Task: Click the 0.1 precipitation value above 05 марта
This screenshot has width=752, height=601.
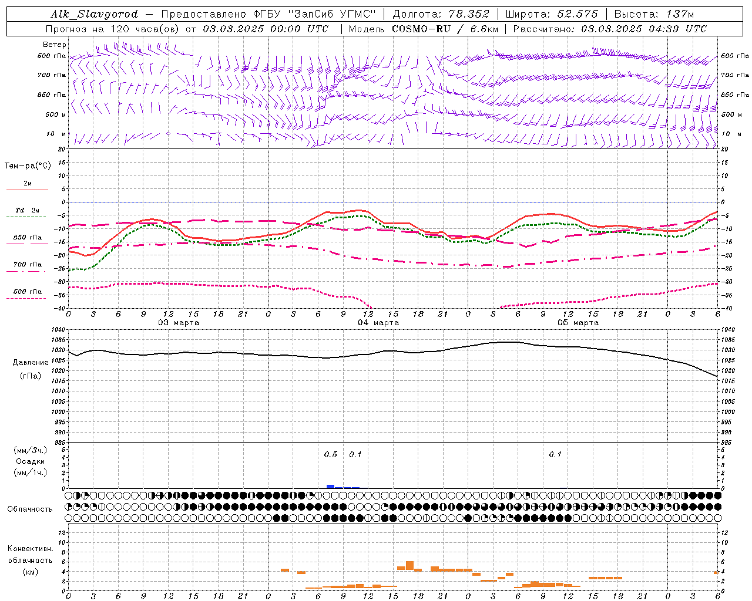Action: point(555,455)
